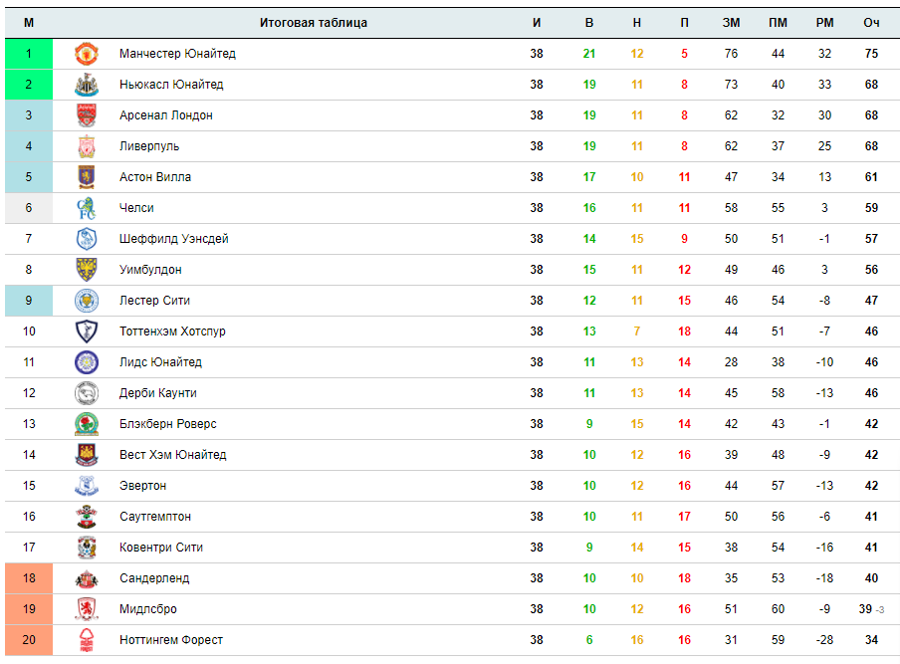Click the orange position 18 relegation cell

(29, 578)
